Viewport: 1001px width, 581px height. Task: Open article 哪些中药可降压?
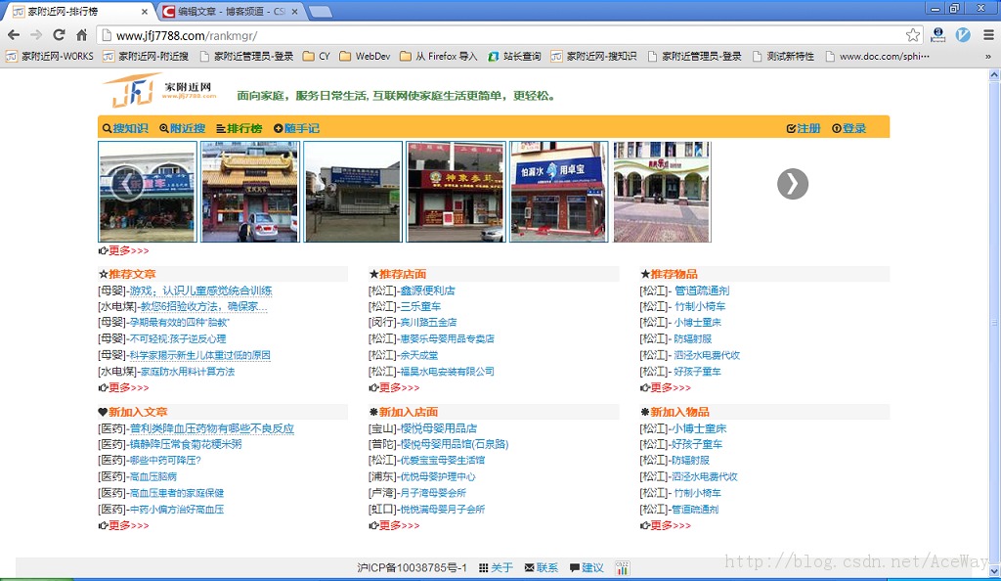tap(164, 461)
